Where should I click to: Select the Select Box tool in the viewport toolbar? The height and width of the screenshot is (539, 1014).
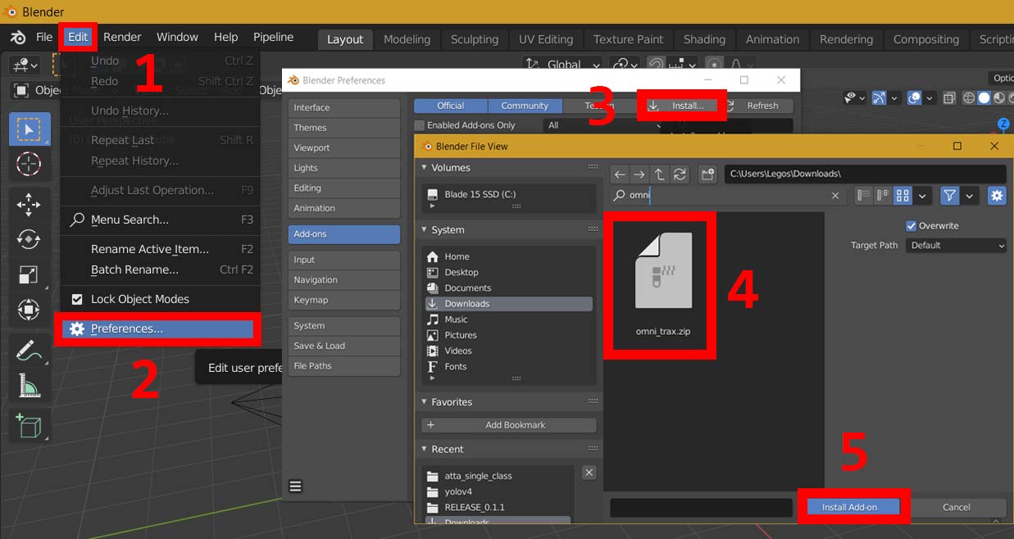click(29, 129)
